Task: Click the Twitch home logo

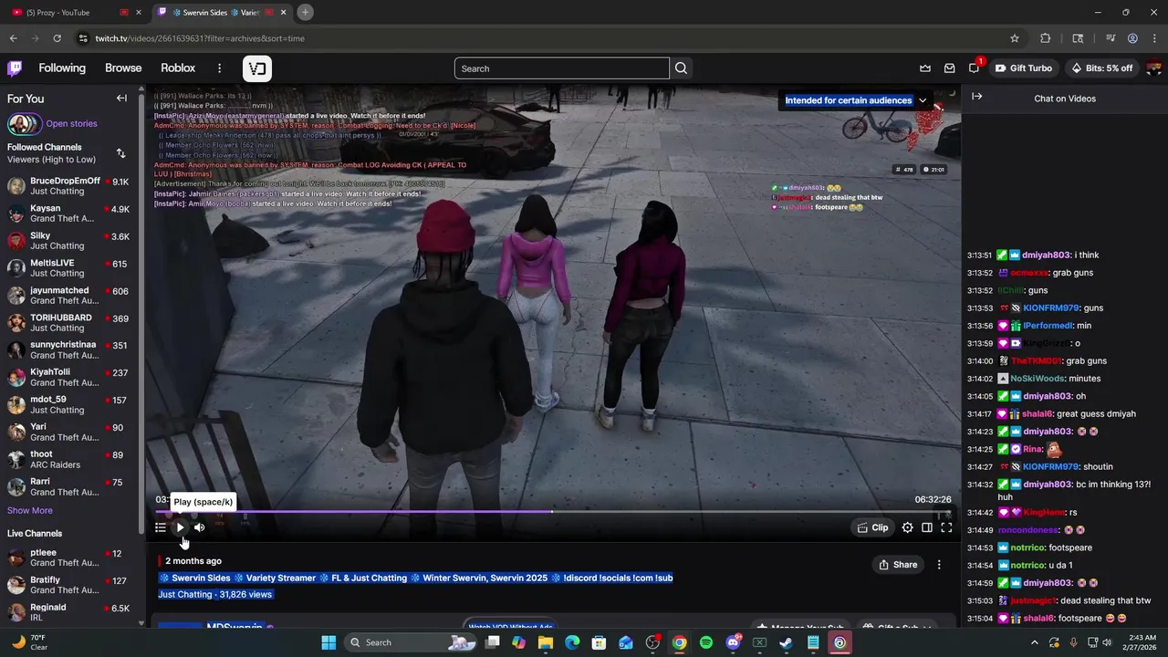Action: pos(15,68)
